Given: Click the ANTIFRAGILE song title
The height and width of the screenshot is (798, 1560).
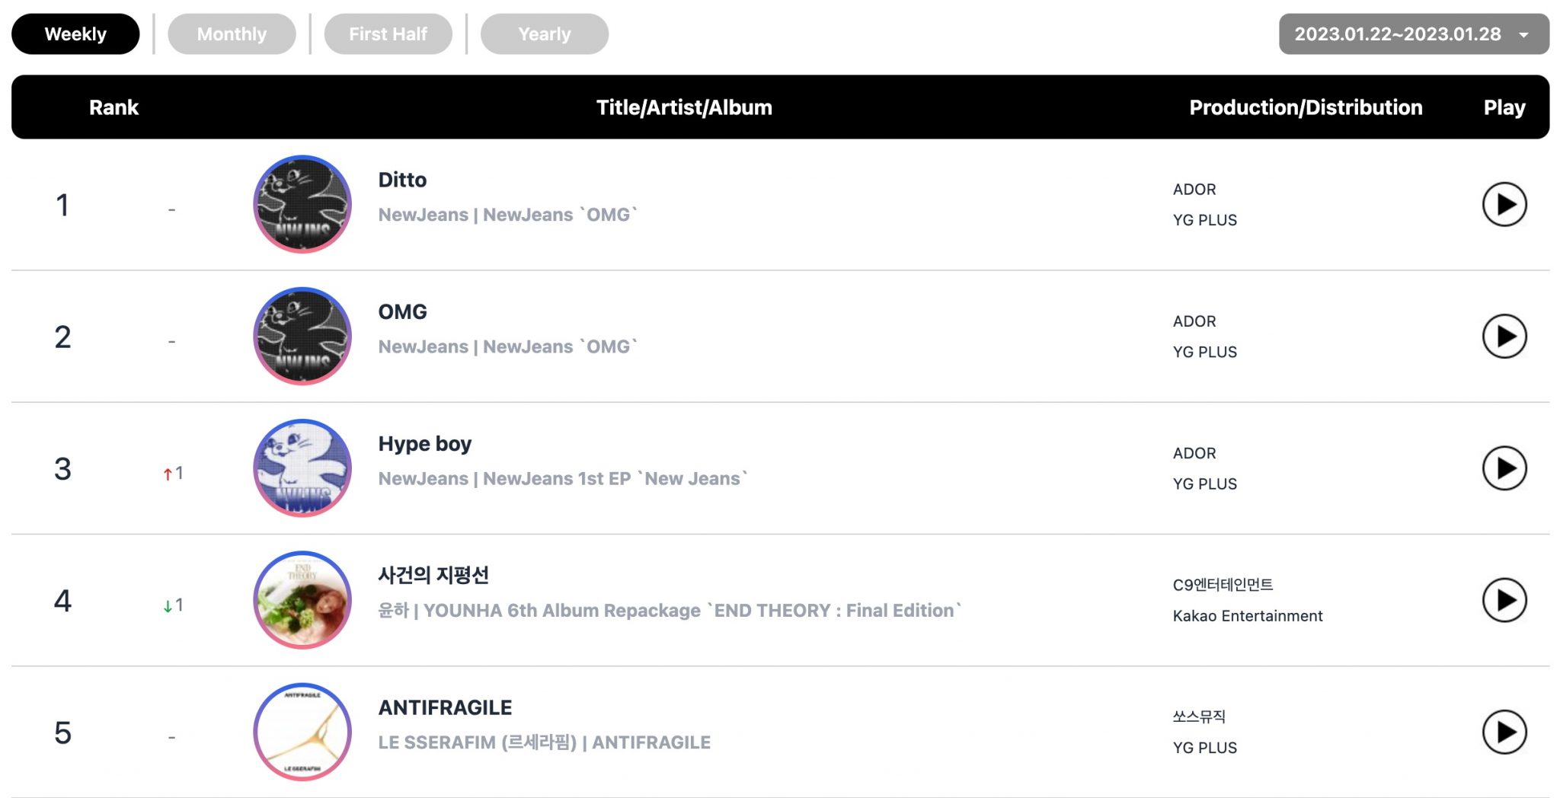Looking at the screenshot, I should coord(445,707).
